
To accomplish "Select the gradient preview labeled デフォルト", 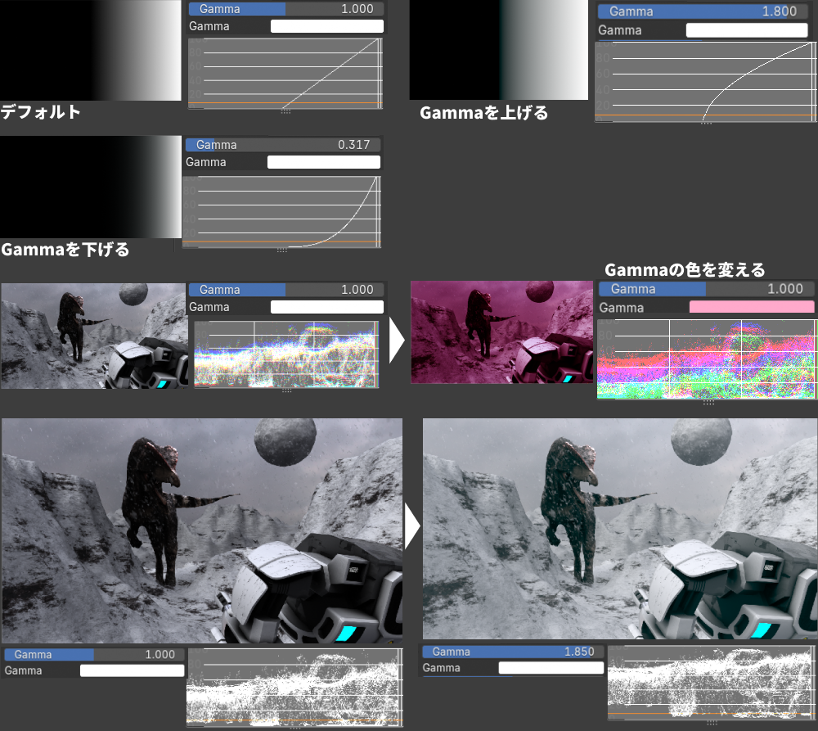I will [90, 50].
